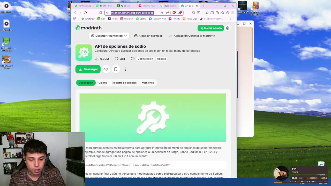Switch to the TikFinity LIVE tab
This screenshot has height=186, width=331.
[x=147, y=6]
